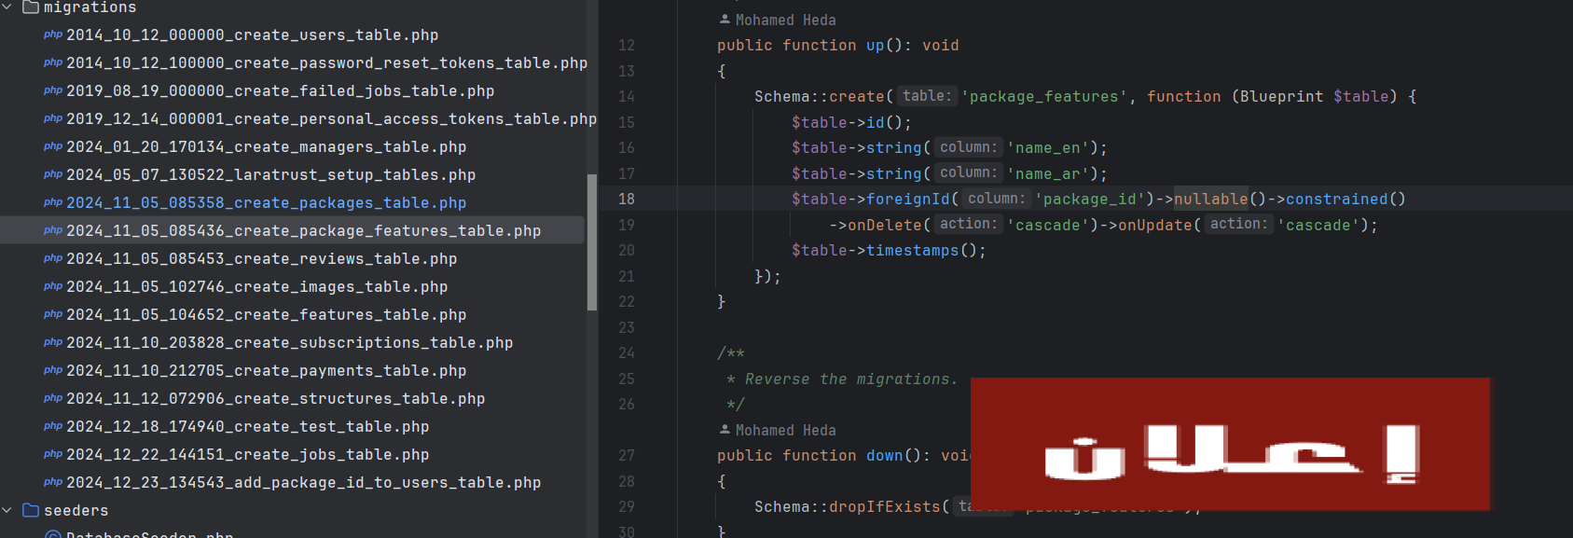Click PHP icon of create_reviews_table file
Screen dimensions: 1573x538
[x=53, y=258]
